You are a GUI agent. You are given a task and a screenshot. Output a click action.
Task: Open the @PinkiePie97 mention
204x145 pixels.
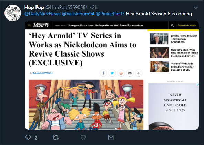pos(110,14)
